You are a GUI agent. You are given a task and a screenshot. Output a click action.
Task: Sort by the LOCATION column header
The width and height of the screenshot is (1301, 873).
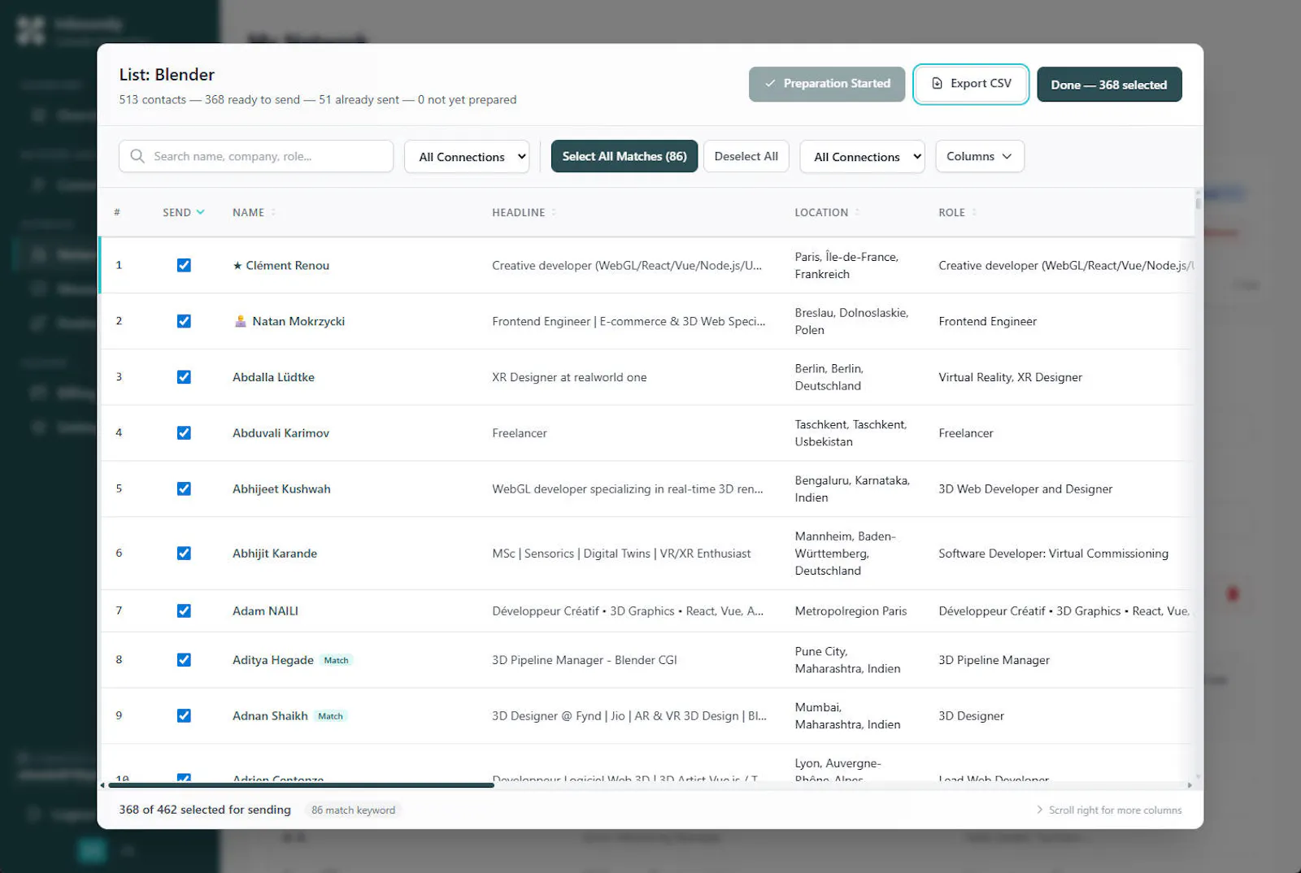[826, 212]
